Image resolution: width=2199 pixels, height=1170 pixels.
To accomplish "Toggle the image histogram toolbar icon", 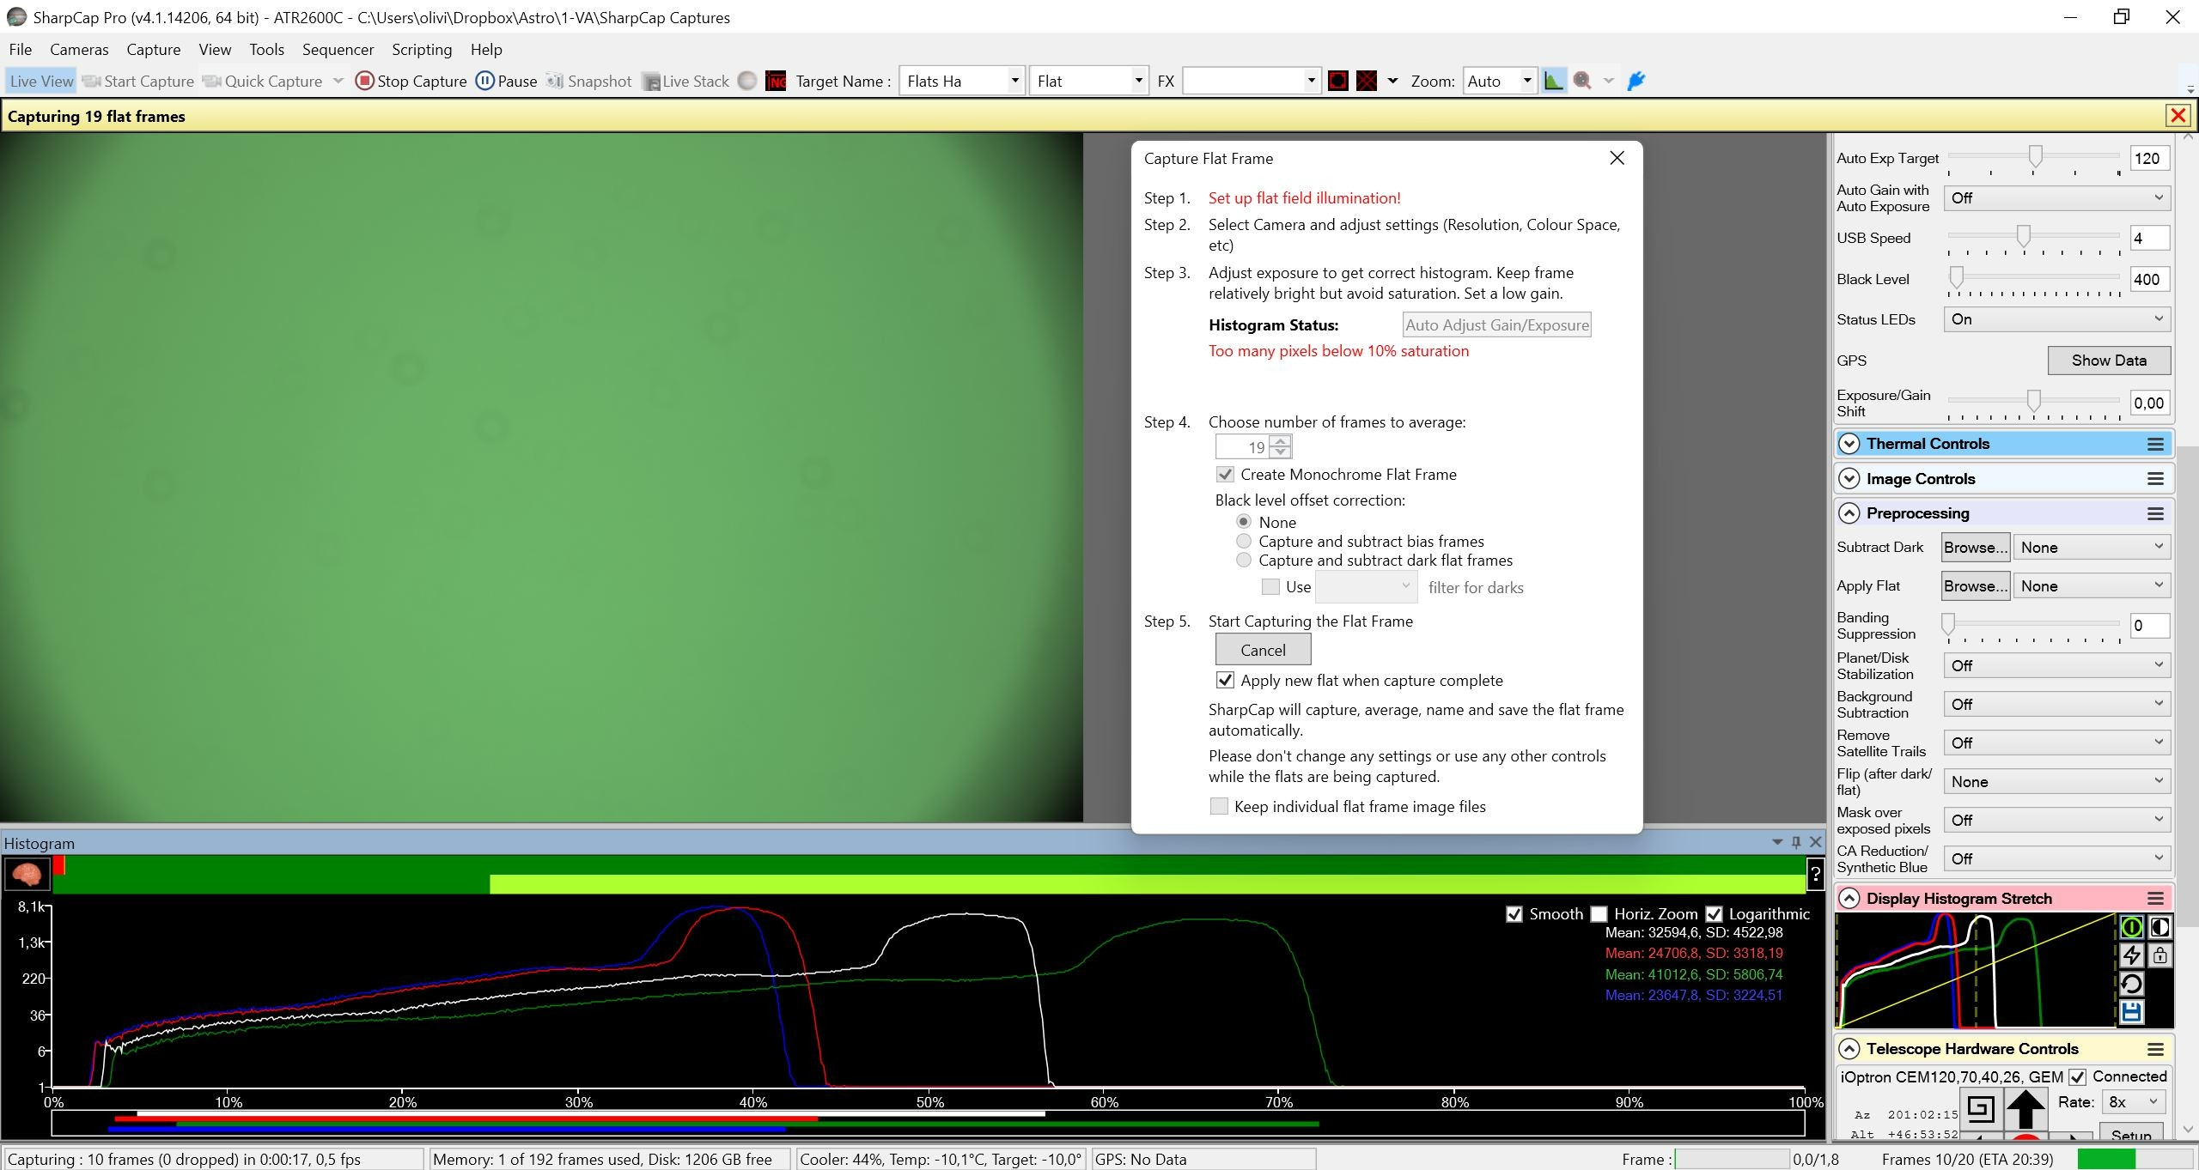I will (1553, 81).
